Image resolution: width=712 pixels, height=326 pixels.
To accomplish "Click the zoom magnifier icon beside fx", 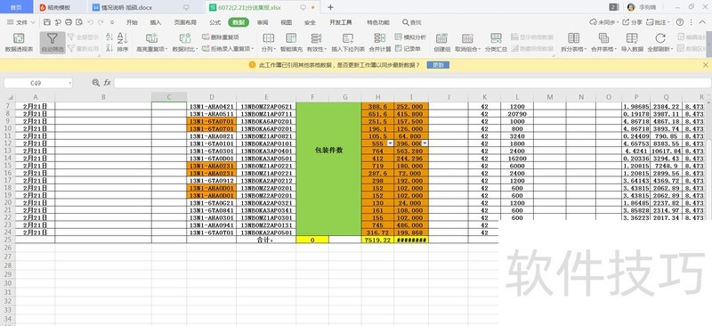I will click(95, 83).
